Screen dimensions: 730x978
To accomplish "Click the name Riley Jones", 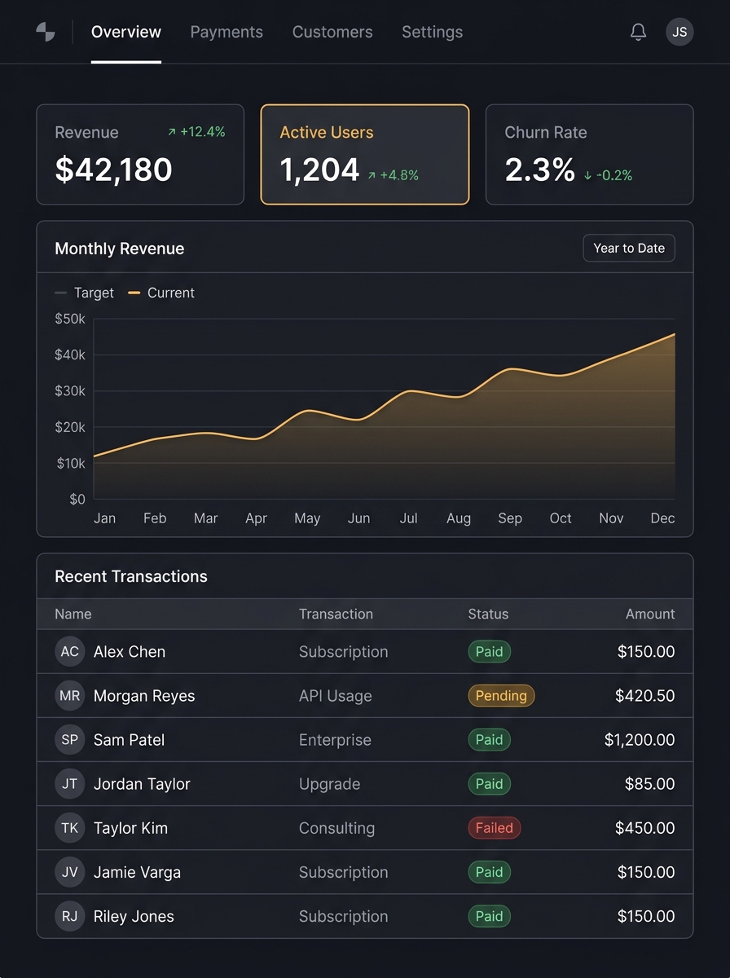I will tap(134, 915).
